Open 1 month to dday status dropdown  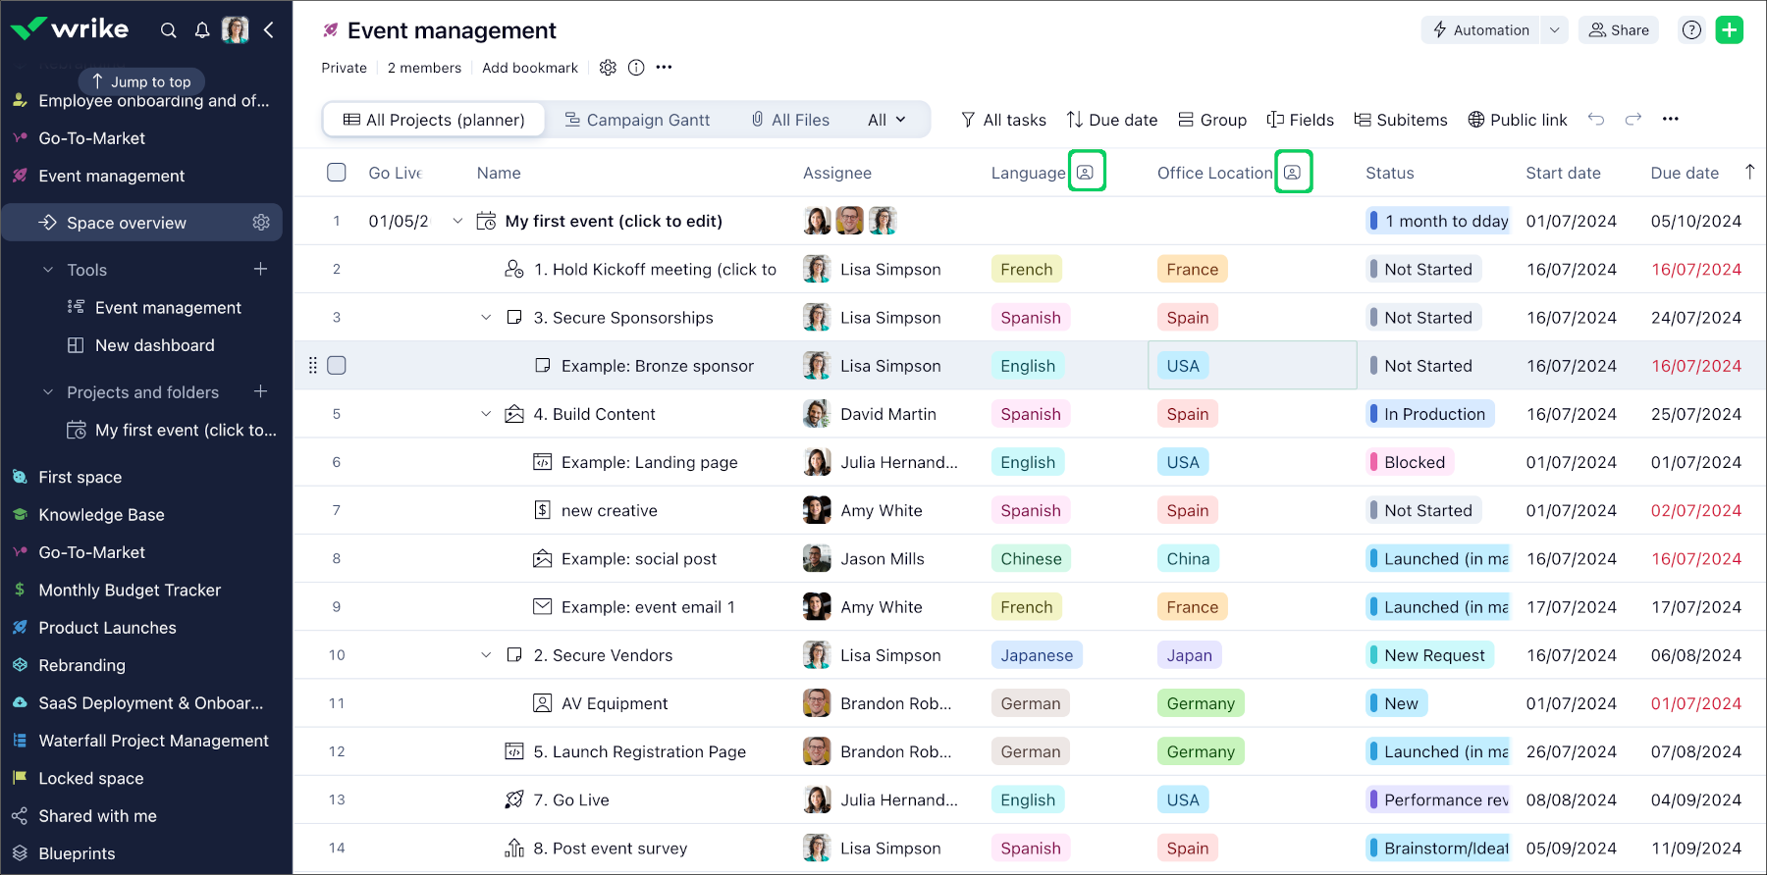point(1439,222)
